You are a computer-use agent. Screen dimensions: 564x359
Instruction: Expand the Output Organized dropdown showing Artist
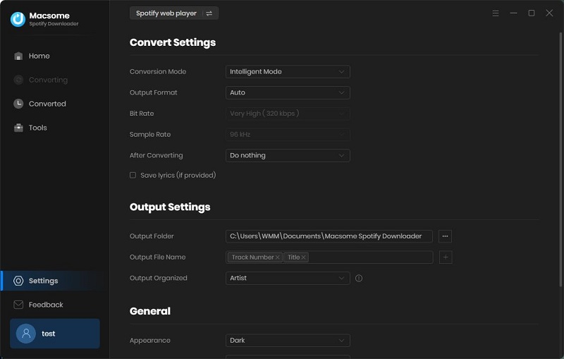[x=288, y=278]
